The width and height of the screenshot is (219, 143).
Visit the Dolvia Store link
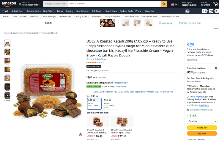[96, 59]
